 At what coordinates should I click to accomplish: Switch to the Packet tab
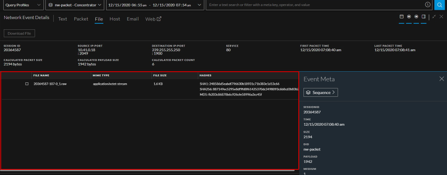pyautogui.click(x=81, y=19)
